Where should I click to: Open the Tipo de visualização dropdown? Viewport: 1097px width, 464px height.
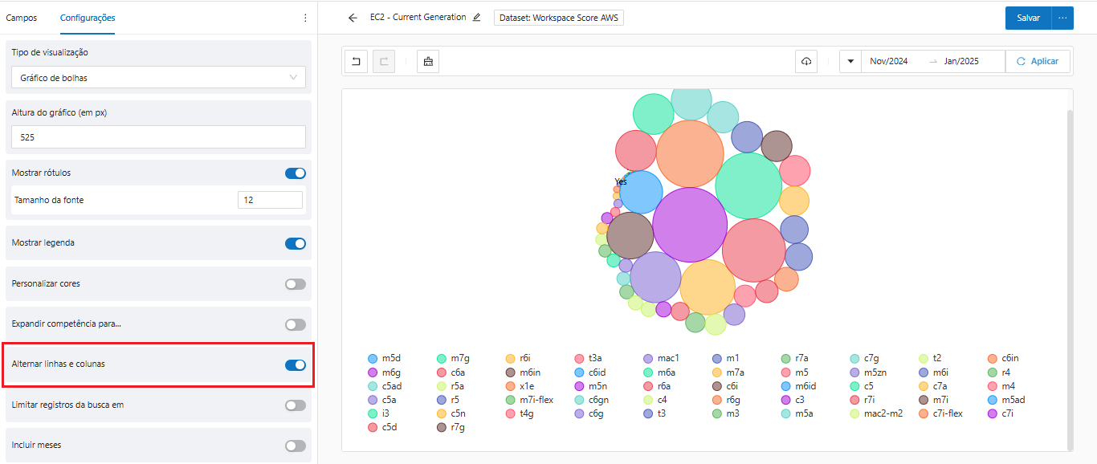pos(158,78)
